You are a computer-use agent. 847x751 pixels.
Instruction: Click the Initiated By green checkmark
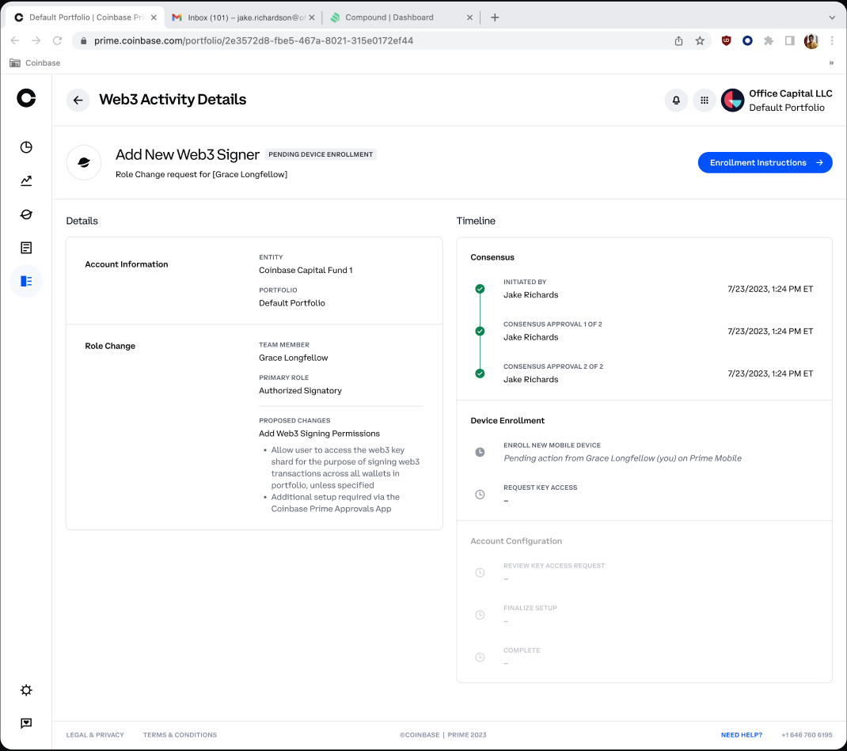pyautogui.click(x=480, y=289)
